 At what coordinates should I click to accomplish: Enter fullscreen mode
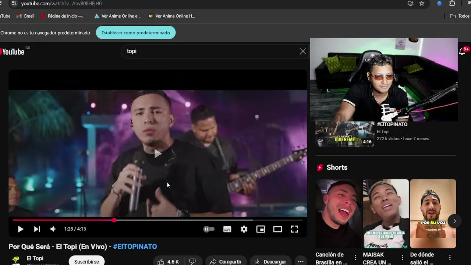click(294, 229)
